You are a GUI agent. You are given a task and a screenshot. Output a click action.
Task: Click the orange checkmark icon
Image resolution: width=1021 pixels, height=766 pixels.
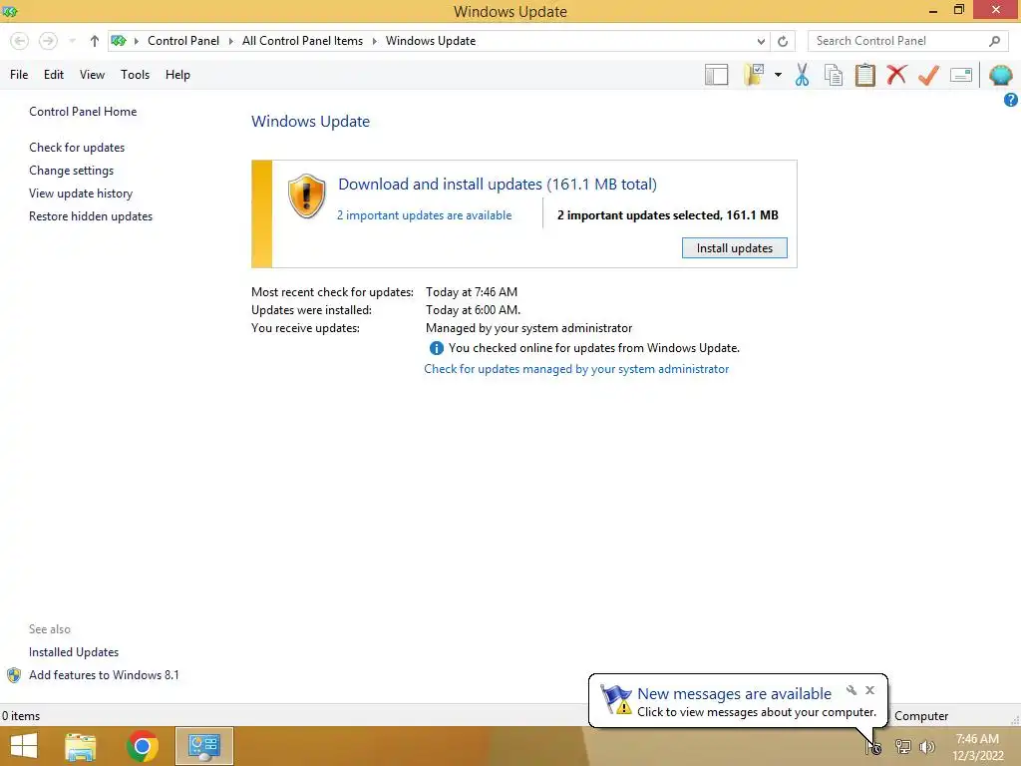point(928,75)
